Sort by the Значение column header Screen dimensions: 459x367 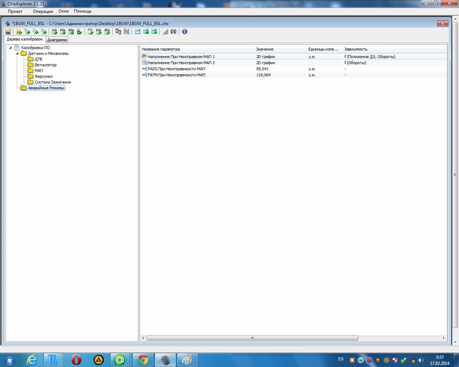tap(265, 48)
